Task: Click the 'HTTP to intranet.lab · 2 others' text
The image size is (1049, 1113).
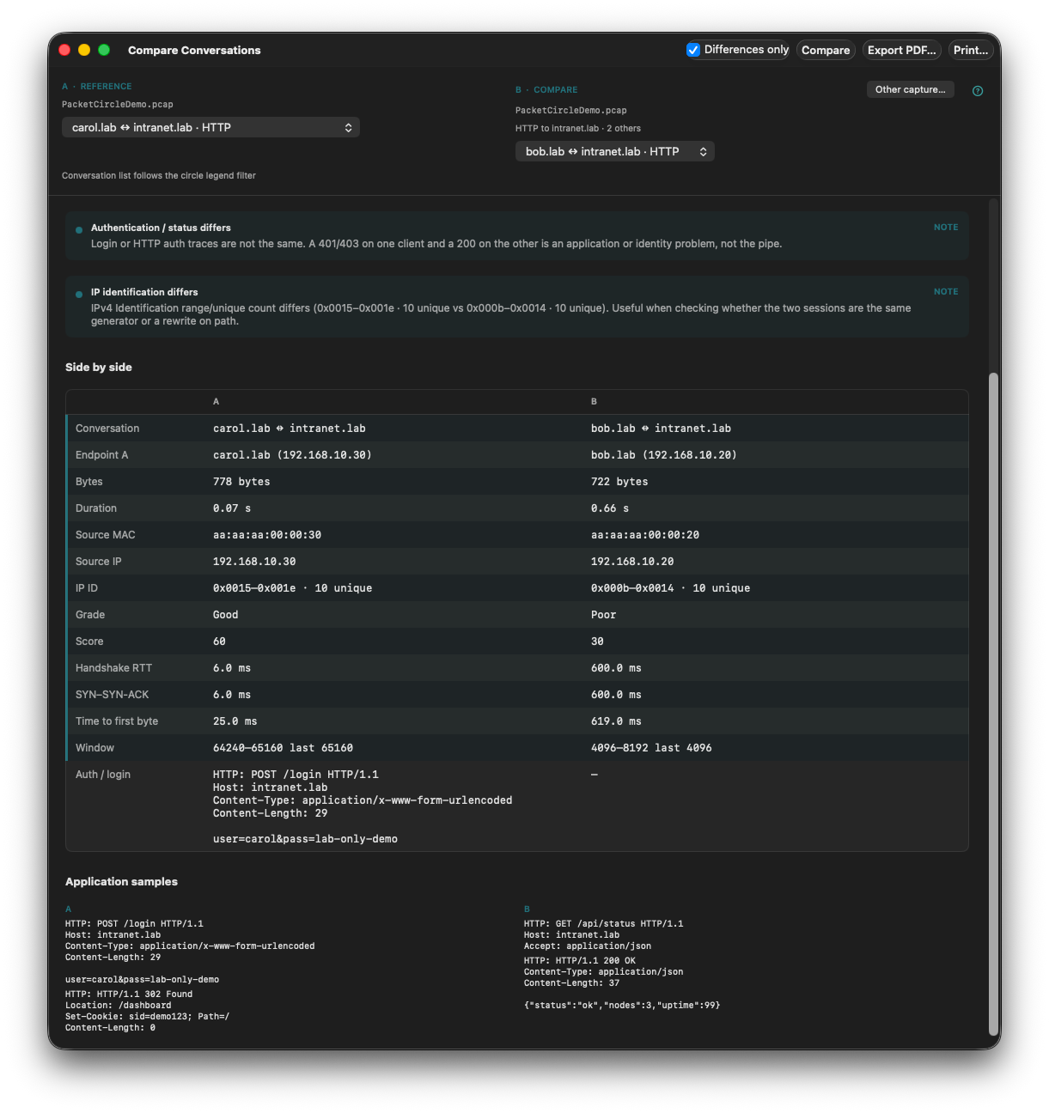Action: click(578, 128)
